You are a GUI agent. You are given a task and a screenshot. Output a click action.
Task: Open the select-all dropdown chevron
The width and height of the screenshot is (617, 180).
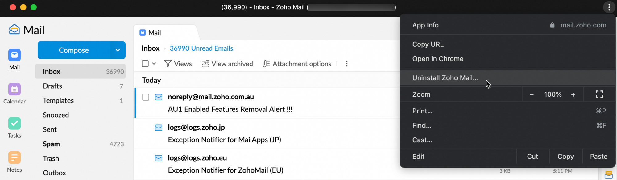(154, 64)
